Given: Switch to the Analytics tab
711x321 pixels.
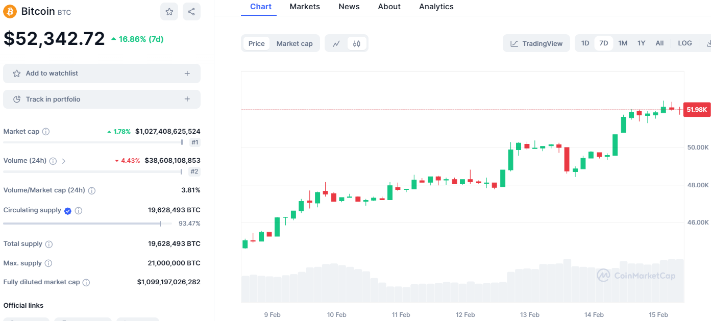Looking at the screenshot, I should tap(436, 7).
